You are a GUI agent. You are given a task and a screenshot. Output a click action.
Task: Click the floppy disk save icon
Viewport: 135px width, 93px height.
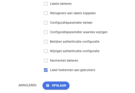pos(47,86)
